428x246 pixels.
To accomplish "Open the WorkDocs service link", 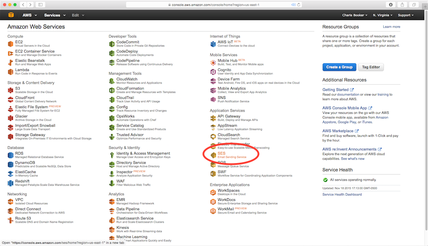I will coord(227,200).
